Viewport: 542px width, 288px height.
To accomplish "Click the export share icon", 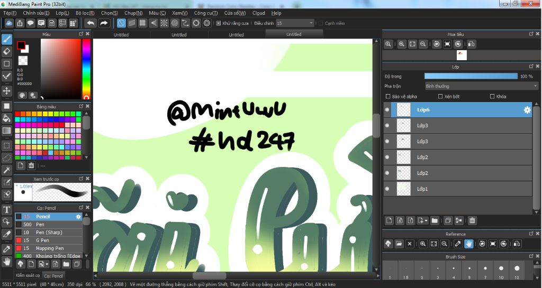I will tap(20, 23).
